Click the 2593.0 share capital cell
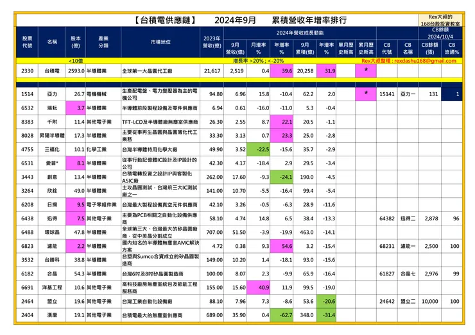475x335 pixels. (76, 71)
